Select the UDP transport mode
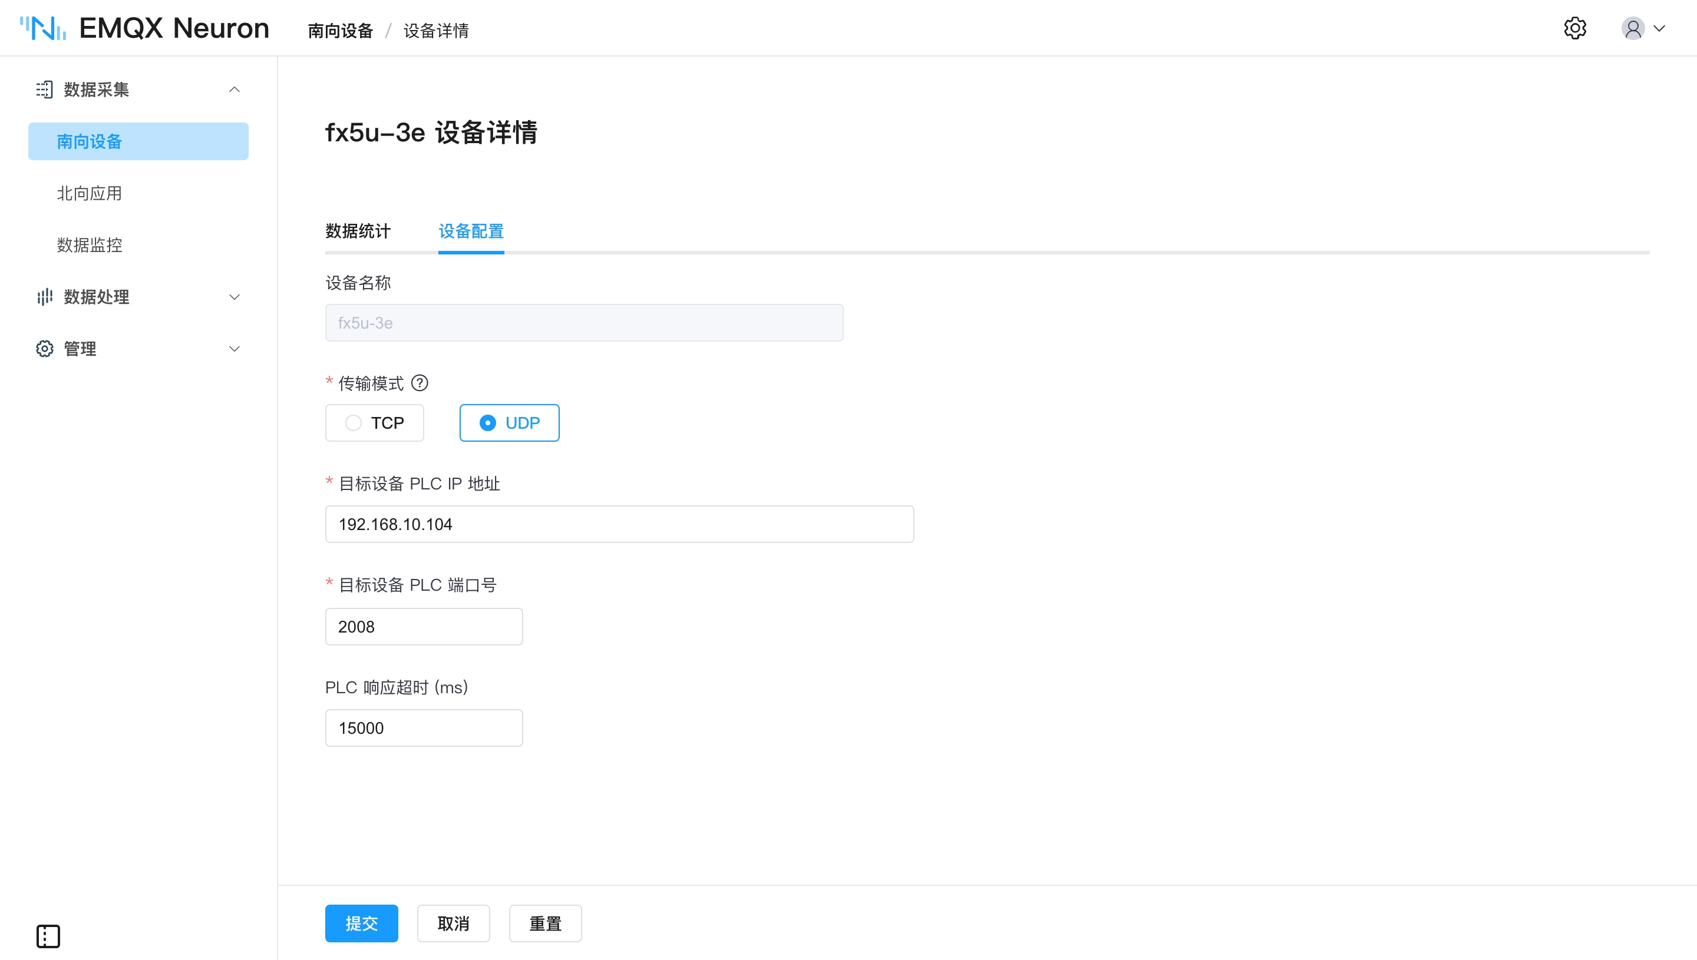 [x=509, y=423]
